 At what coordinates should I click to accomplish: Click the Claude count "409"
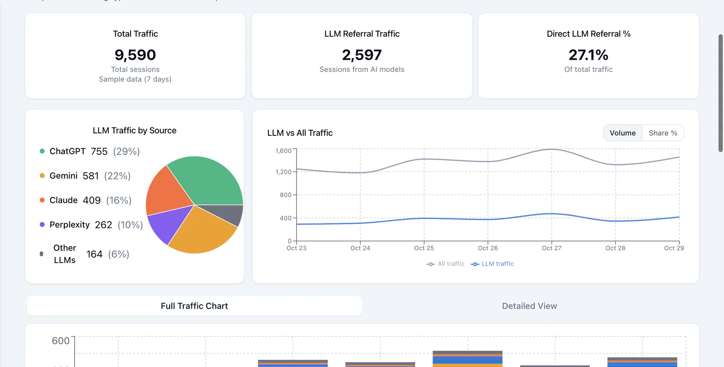pyautogui.click(x=92, y=200)
